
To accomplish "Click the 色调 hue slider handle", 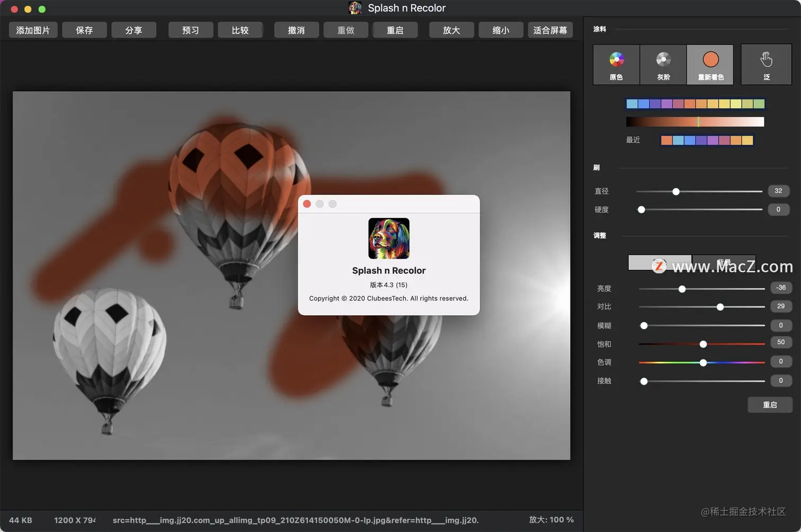I will point(704,363).
